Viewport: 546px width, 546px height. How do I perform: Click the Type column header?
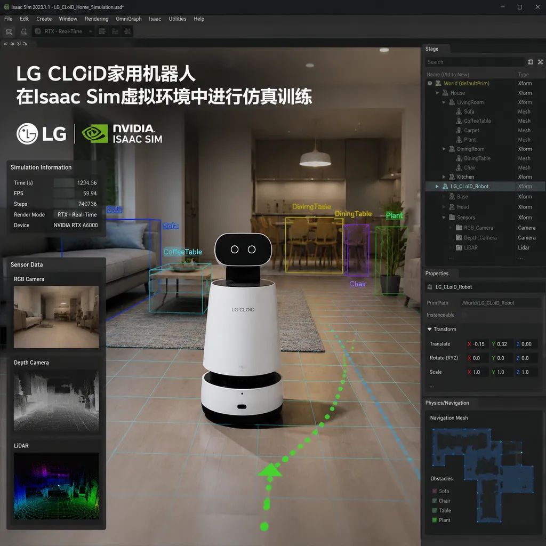point(523,75)
